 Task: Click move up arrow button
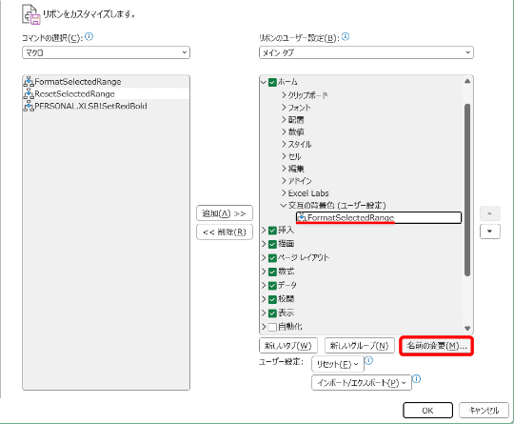tap(490, 213)
